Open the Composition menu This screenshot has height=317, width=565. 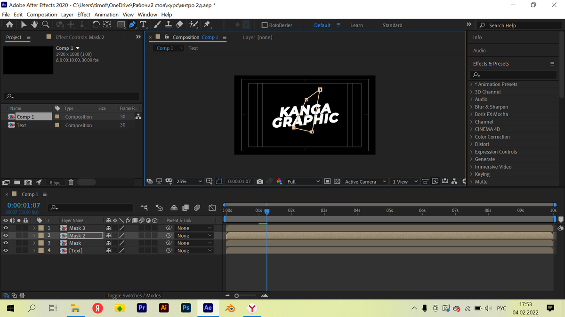41,15
